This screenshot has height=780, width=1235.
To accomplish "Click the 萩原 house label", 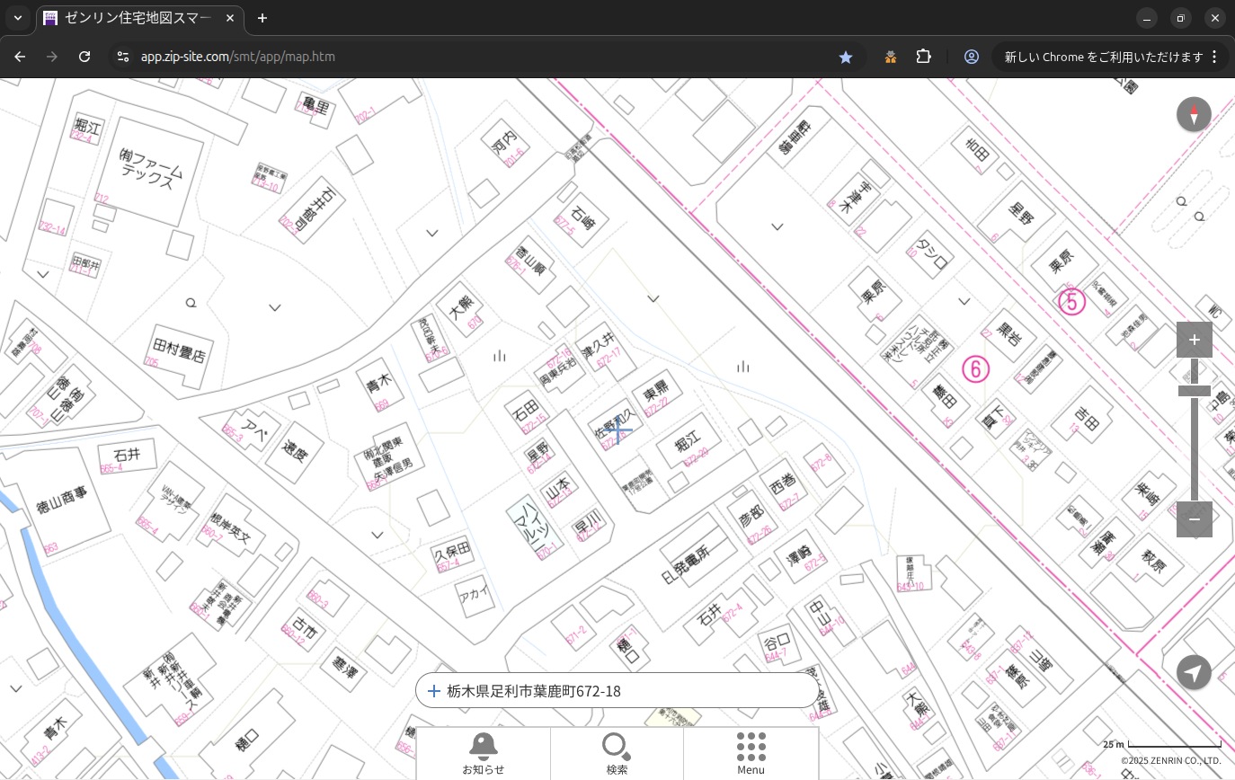I will coord(1153,563).
